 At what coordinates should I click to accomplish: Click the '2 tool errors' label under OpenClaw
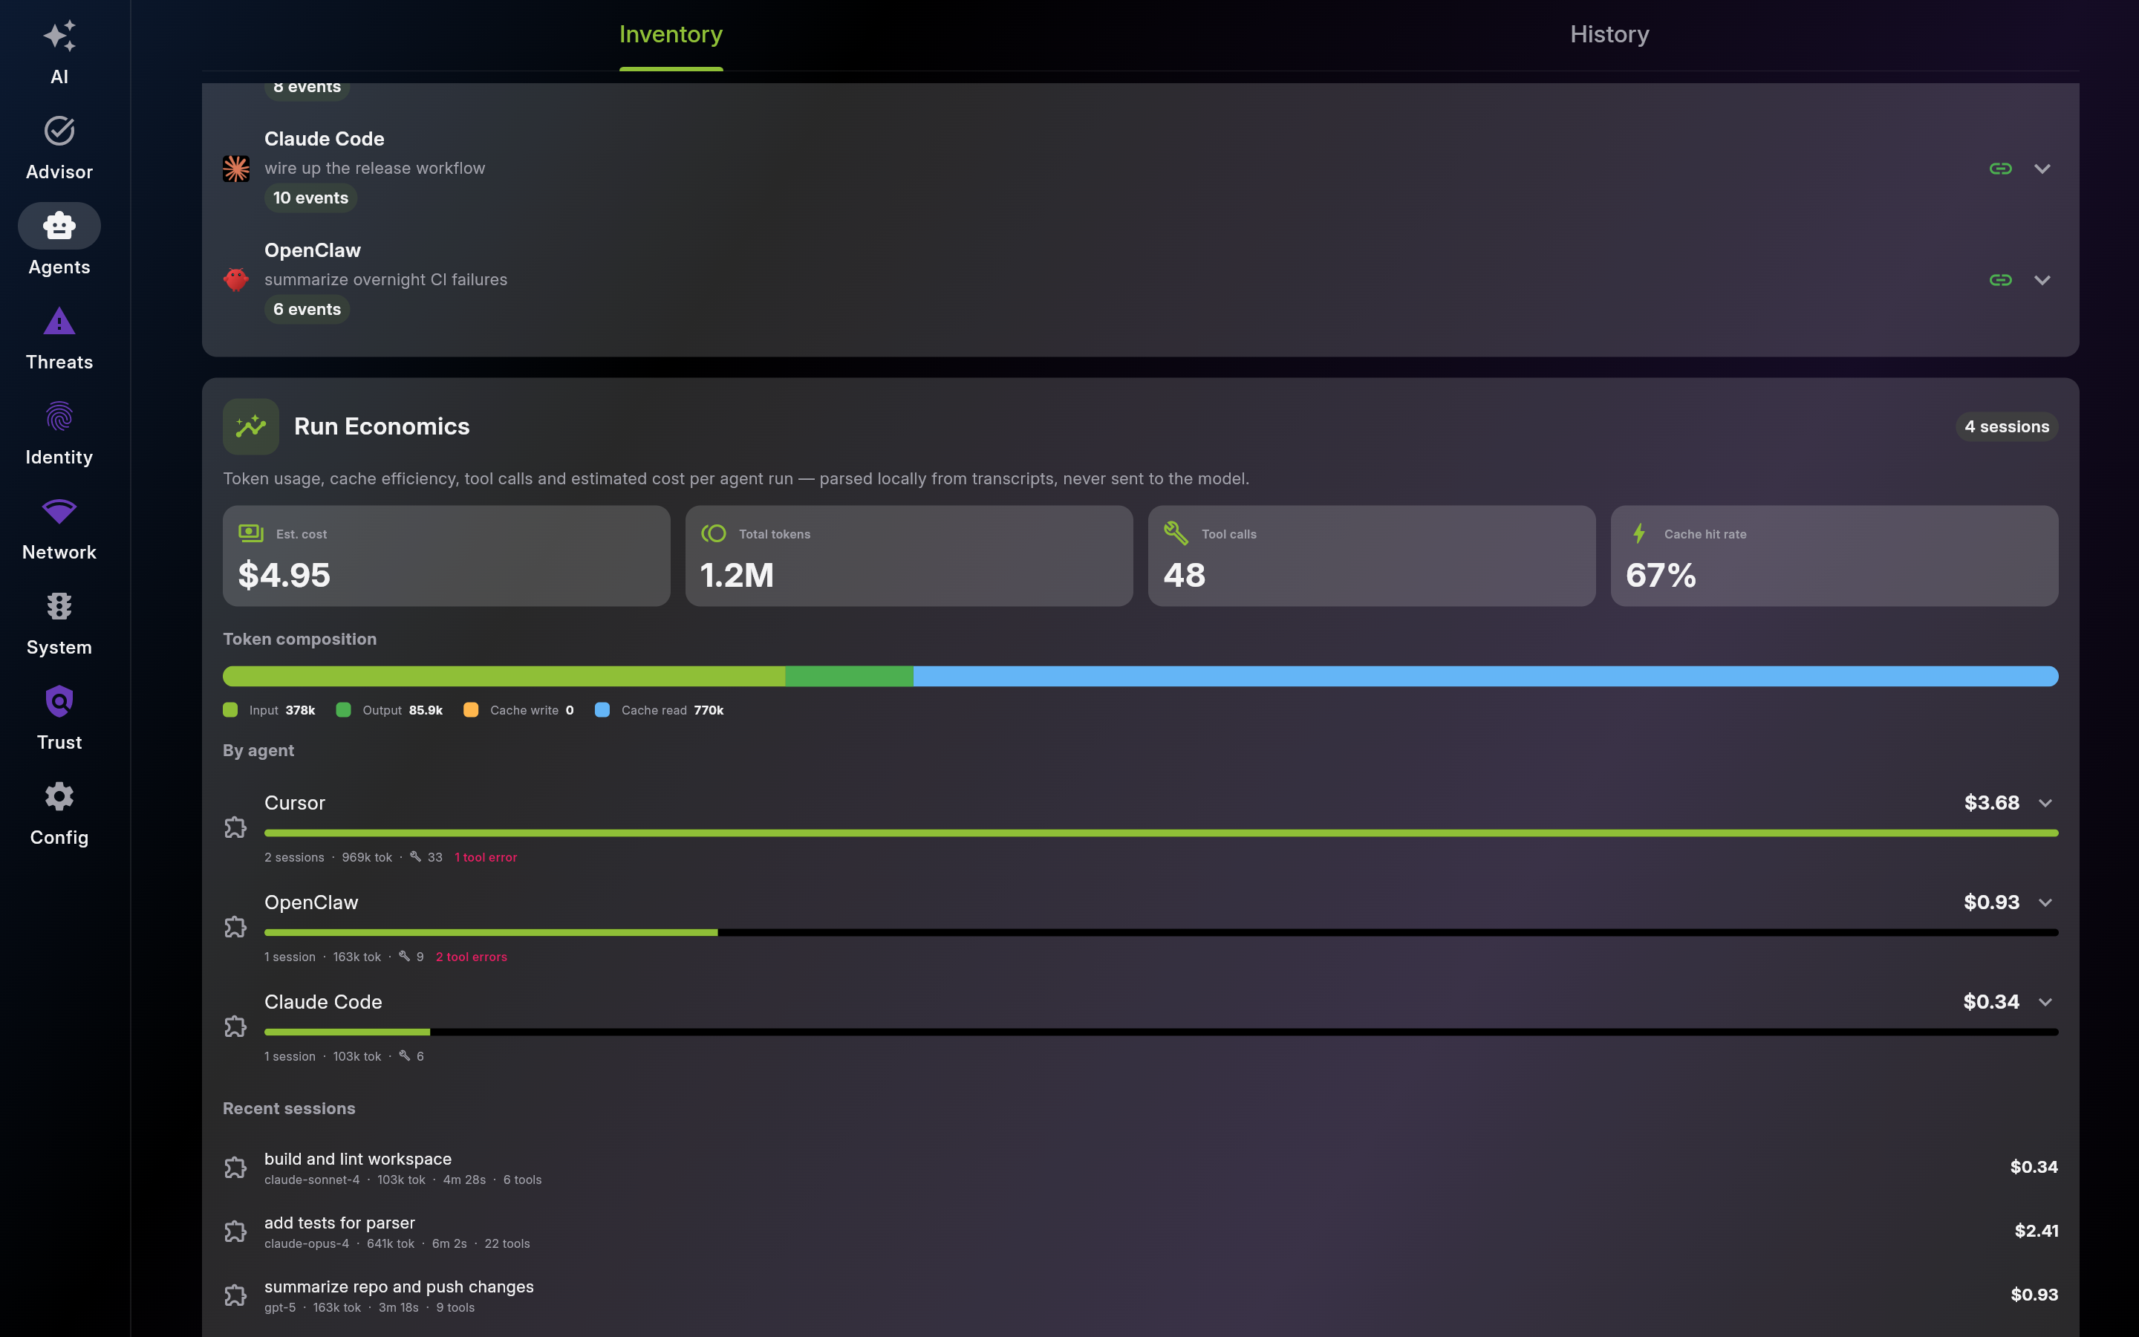click(x=471, y=957)
